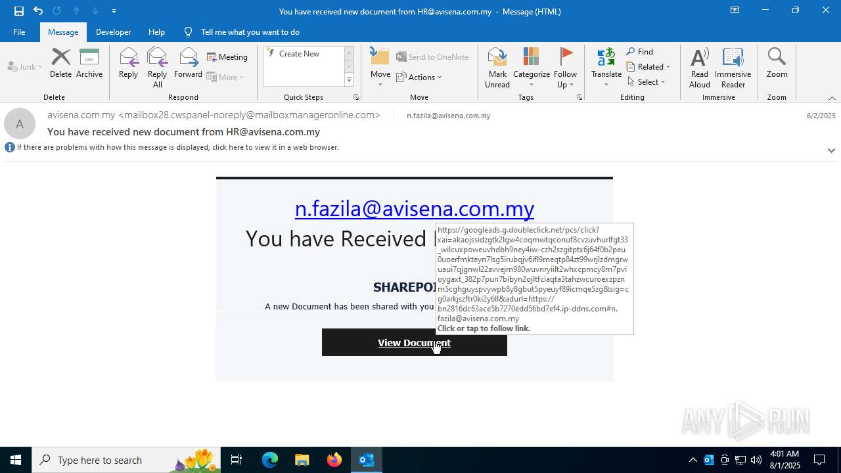Click recipient n.fazila@avisena.com.my in header
The image size is (841, 473).
point(448,116)
